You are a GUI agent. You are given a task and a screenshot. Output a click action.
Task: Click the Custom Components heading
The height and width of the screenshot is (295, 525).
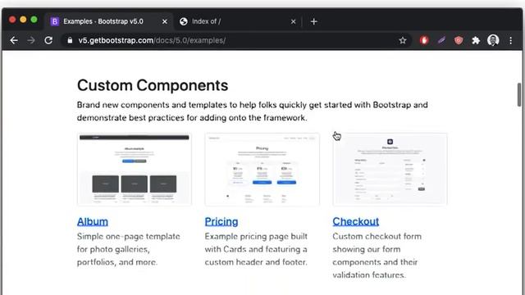(153, 85)
